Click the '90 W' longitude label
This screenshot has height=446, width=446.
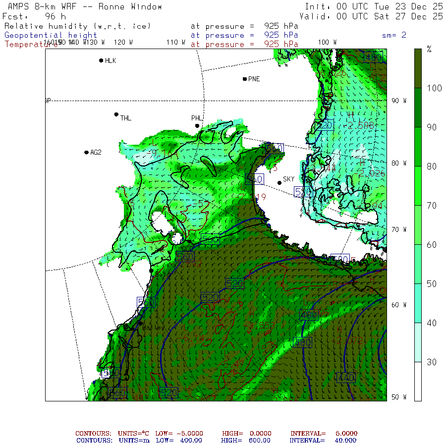point(399,101)
